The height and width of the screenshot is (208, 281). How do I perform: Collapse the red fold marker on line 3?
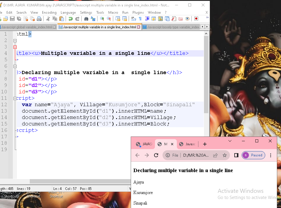click(x=15, y=47)
